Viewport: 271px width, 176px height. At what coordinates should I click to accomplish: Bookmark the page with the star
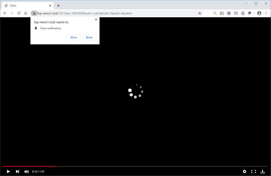tap(199, 13)
